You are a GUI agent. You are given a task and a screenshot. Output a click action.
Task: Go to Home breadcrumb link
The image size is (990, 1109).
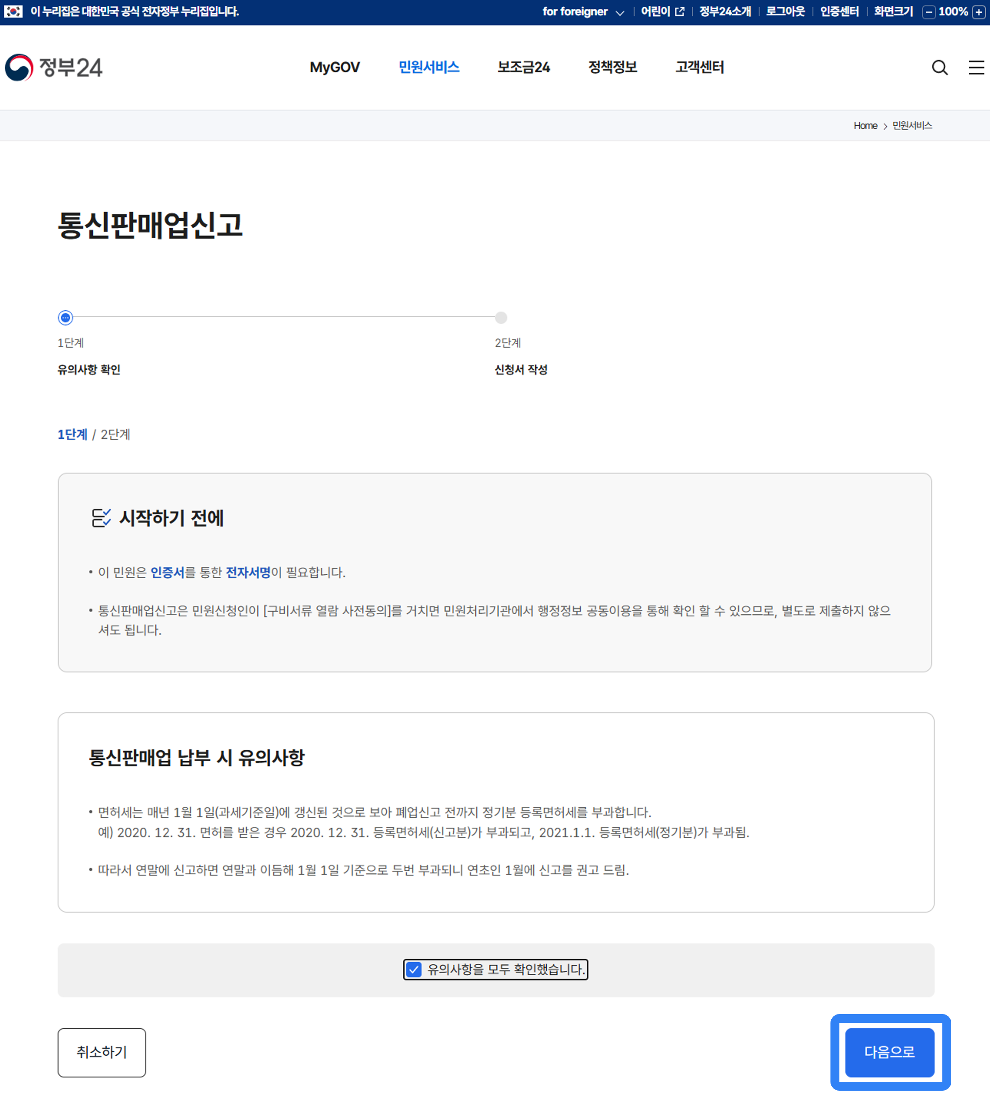(865, 126)
